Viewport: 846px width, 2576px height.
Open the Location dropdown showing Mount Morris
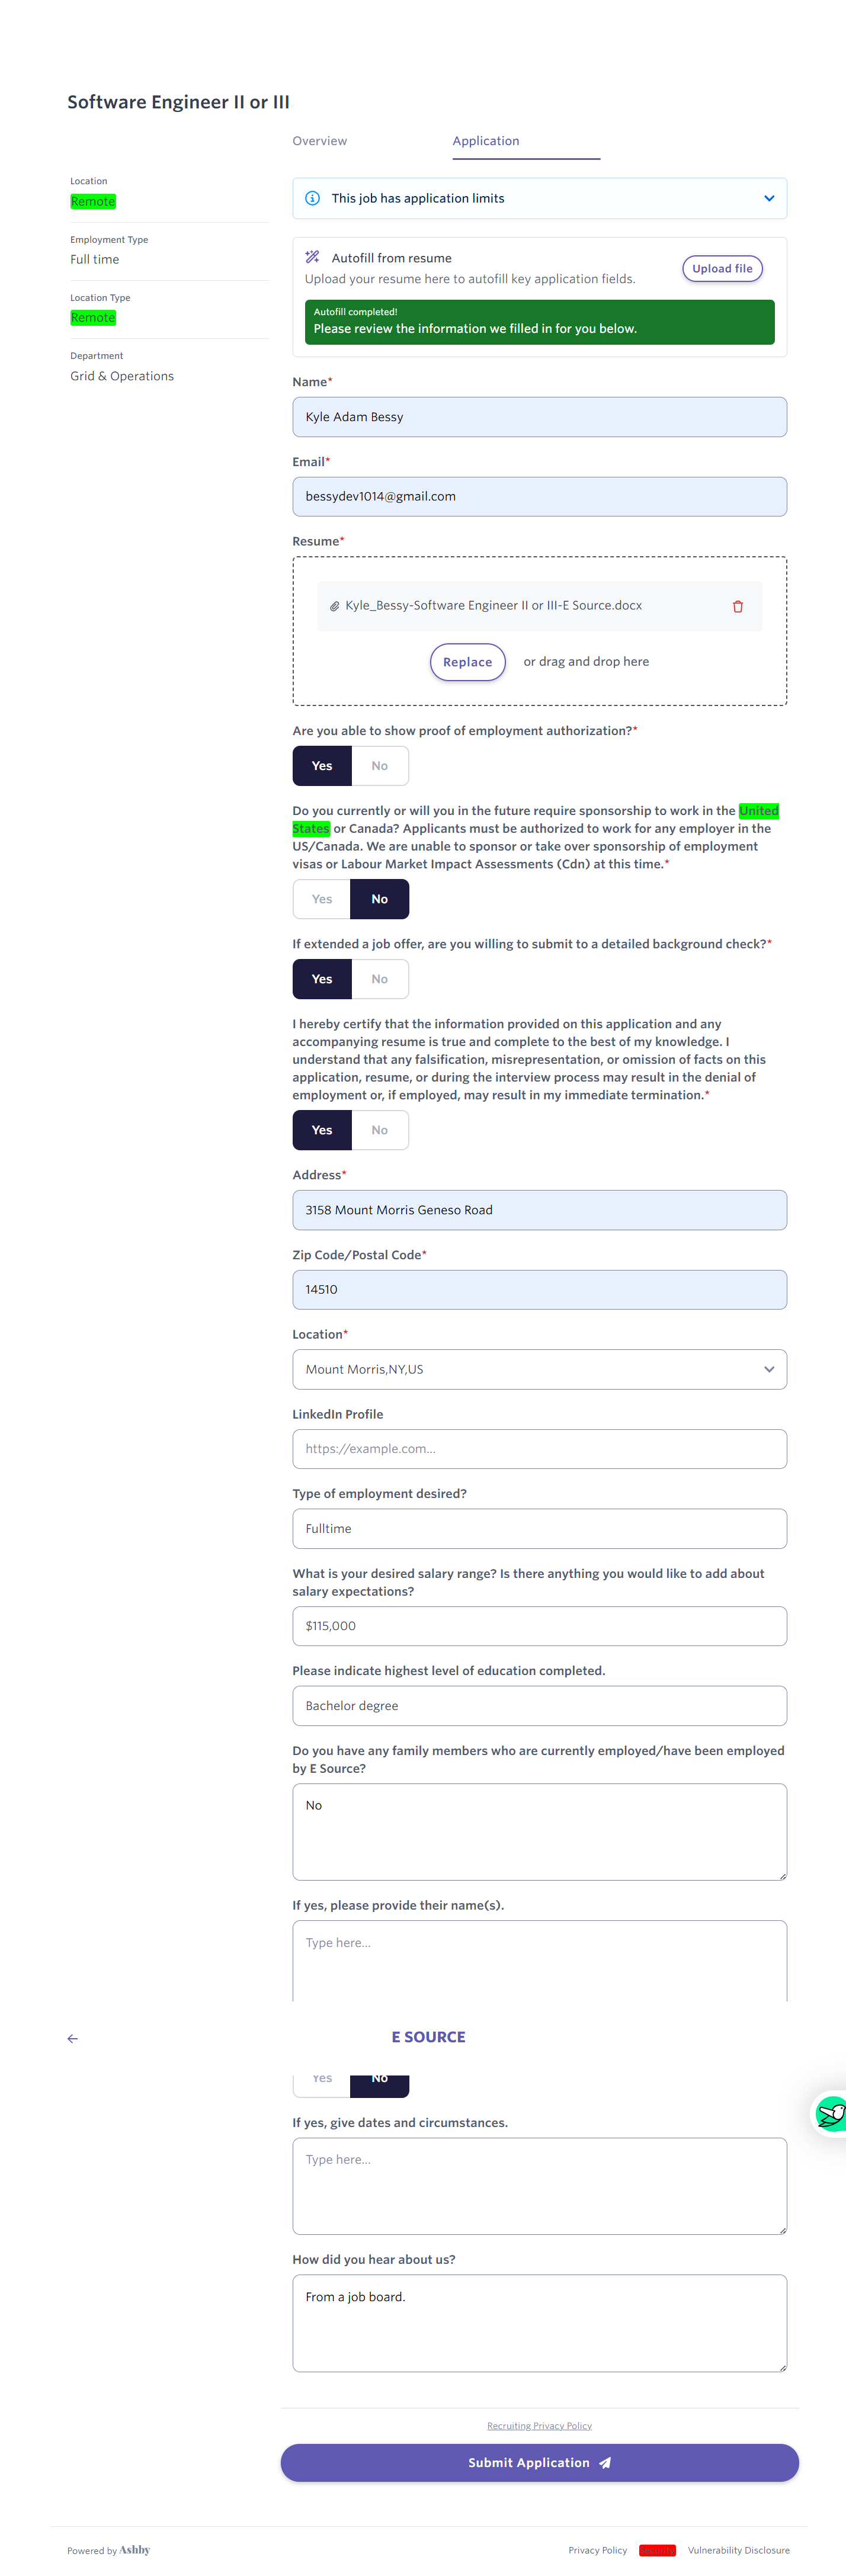[x=539, y=1369]
